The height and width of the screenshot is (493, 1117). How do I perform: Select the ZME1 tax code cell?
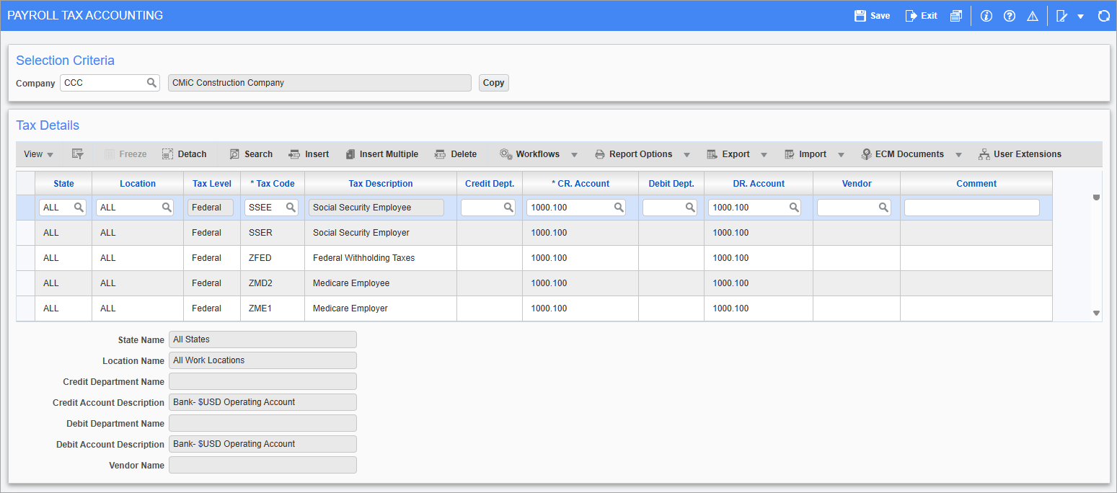pyautogui.click(x=272, y=308)
